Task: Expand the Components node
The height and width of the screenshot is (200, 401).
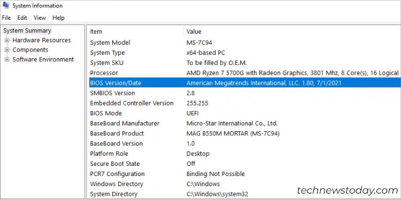Action: [7, 50]
